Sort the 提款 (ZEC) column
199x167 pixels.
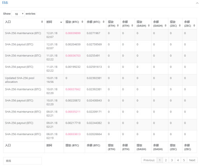click(180, 25)
